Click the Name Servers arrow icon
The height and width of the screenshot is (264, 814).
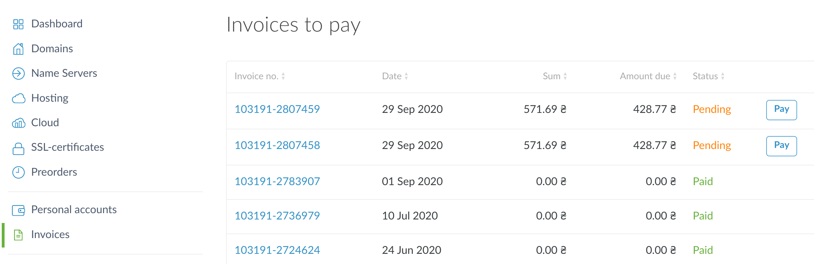point(18,74)
